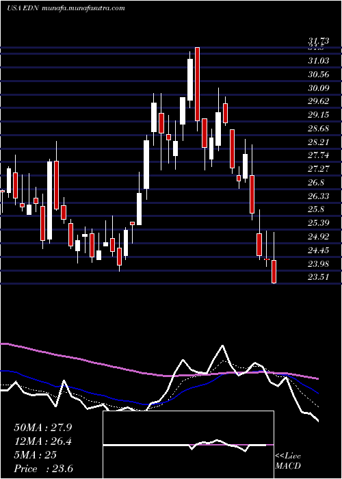Click the 28.21 price axis label
This screenshot has height=479, width=342.
319,142
